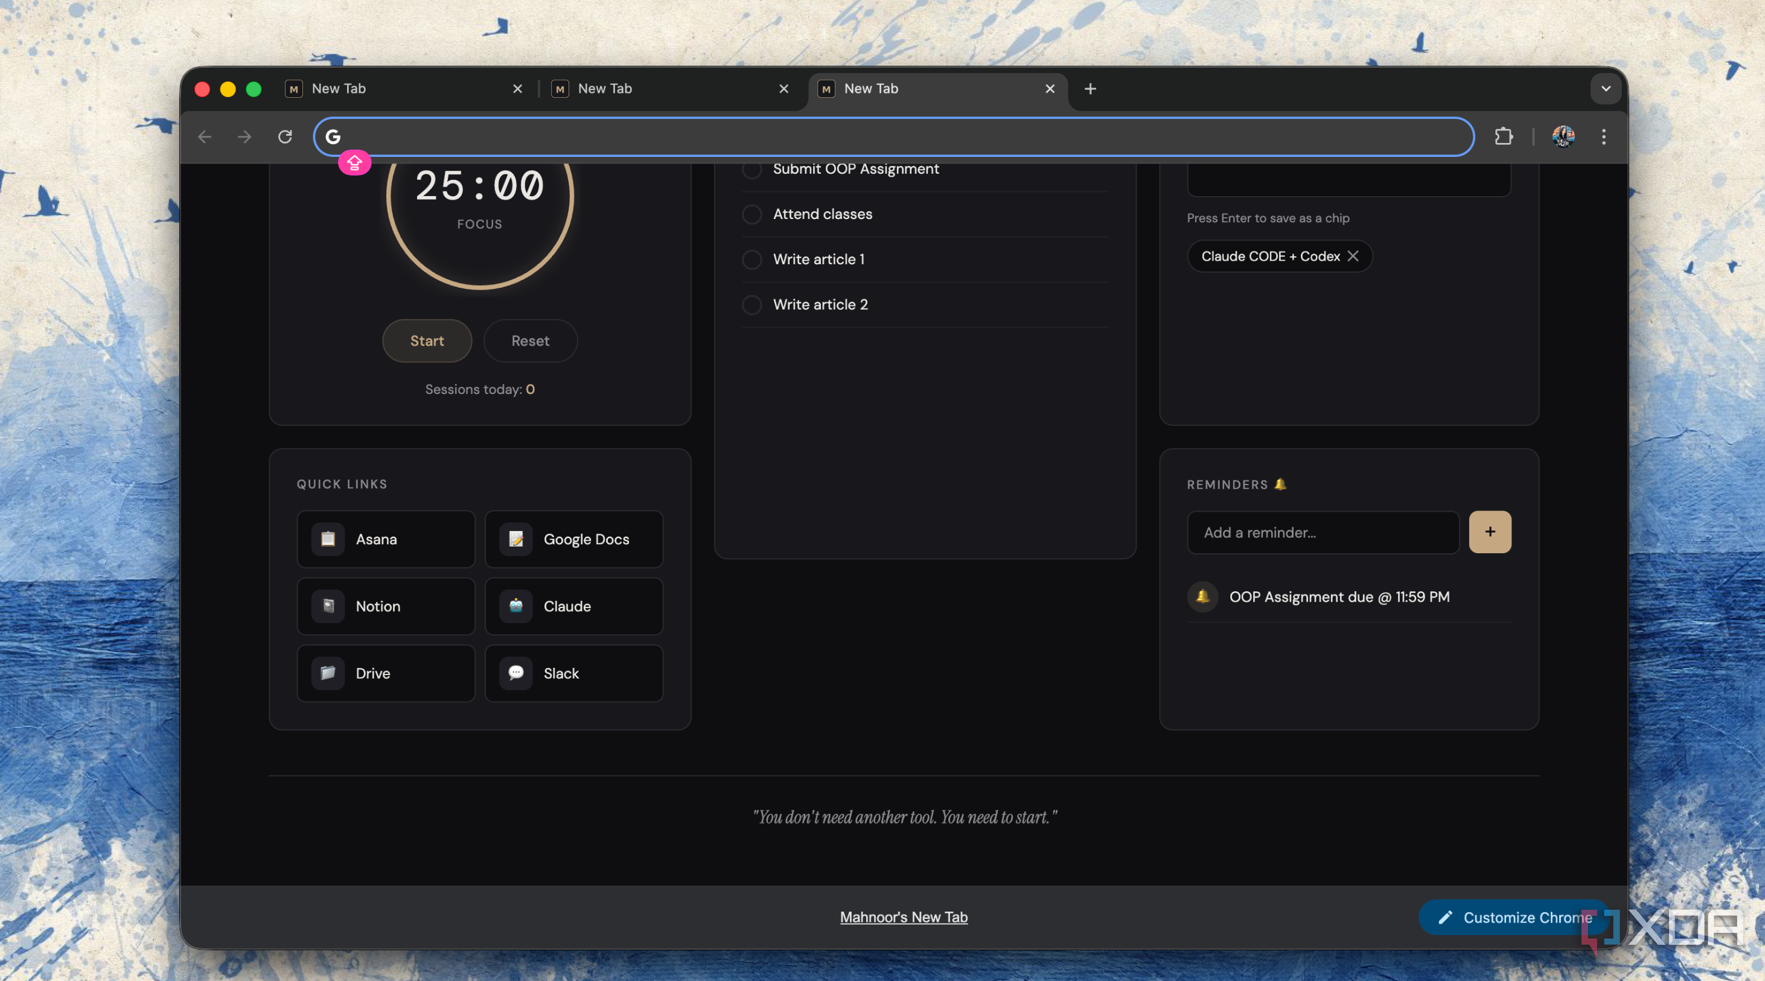
Task: Close the third active New Tab
Action: pyautogui.click(x=1050, y=89)
